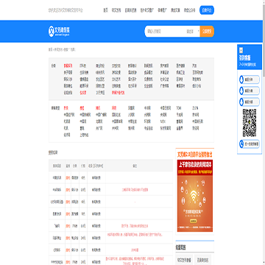
Task: Open the orange promotional ad banner
Action: [x=195, y=196]
